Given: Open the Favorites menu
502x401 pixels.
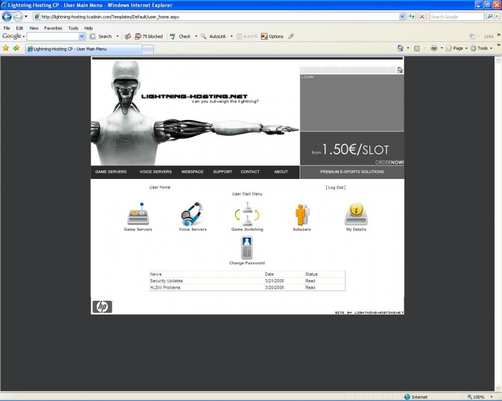Looking at the screenshot, I should tap(53, 28).
